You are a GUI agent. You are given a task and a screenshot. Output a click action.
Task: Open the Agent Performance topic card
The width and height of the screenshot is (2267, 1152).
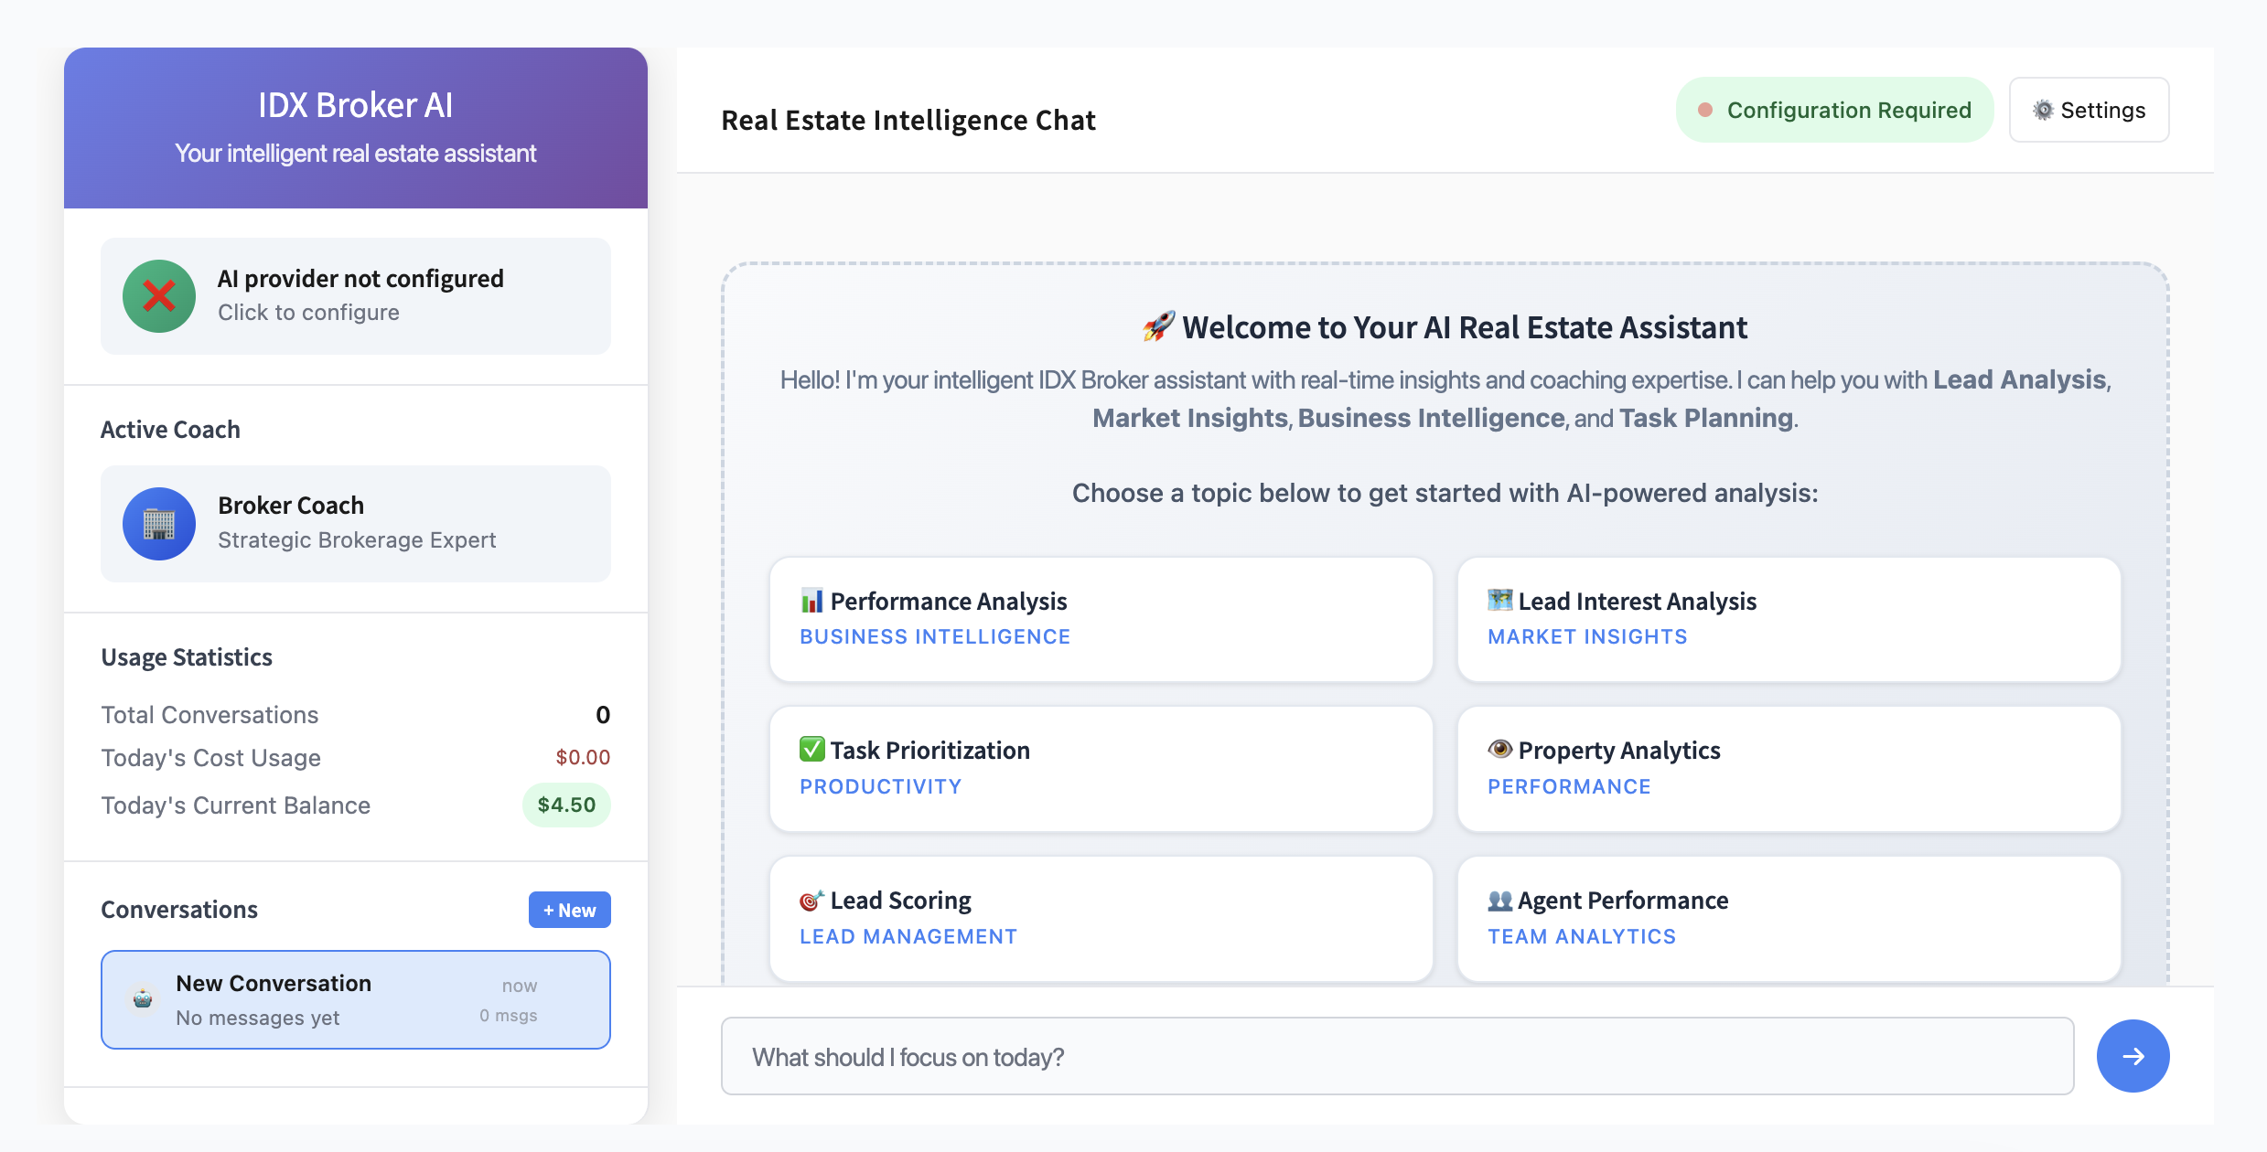click(1789, 918)
